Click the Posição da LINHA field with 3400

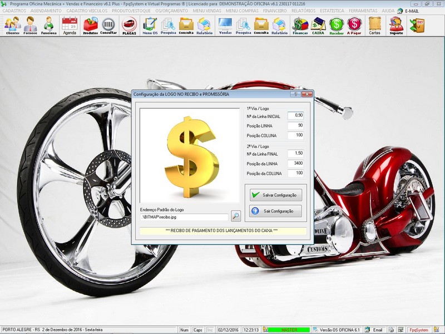295,163
